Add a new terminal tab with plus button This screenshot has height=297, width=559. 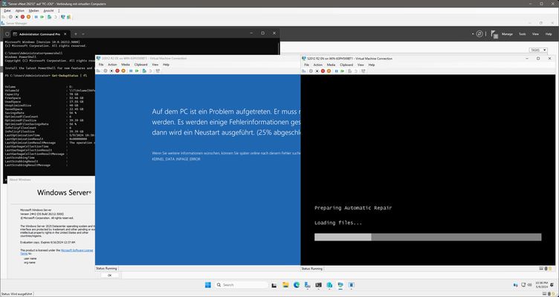point(76,34)
